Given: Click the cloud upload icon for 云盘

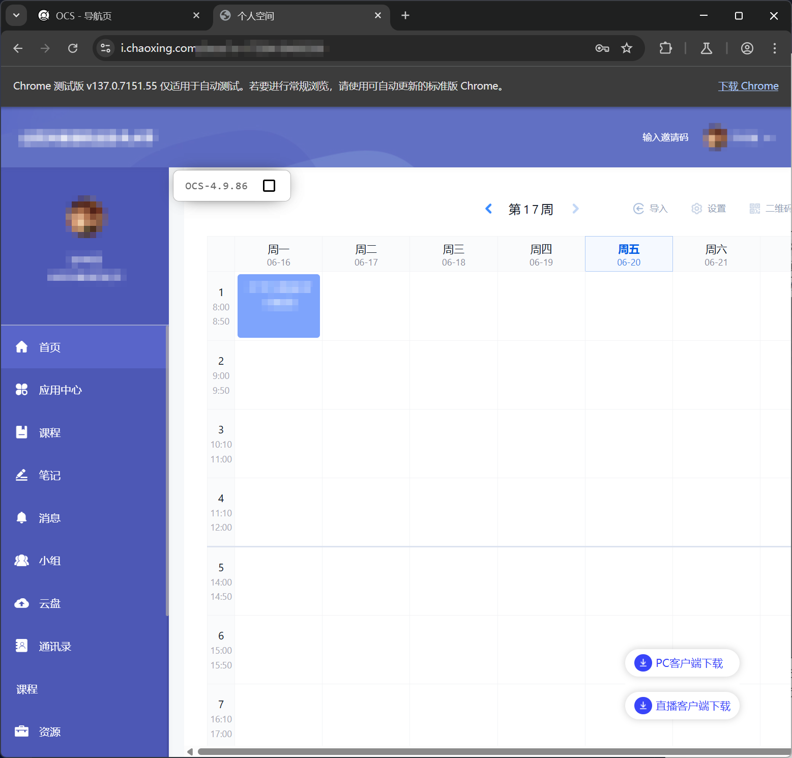Looking at the screenshot, I should [21, 603].
